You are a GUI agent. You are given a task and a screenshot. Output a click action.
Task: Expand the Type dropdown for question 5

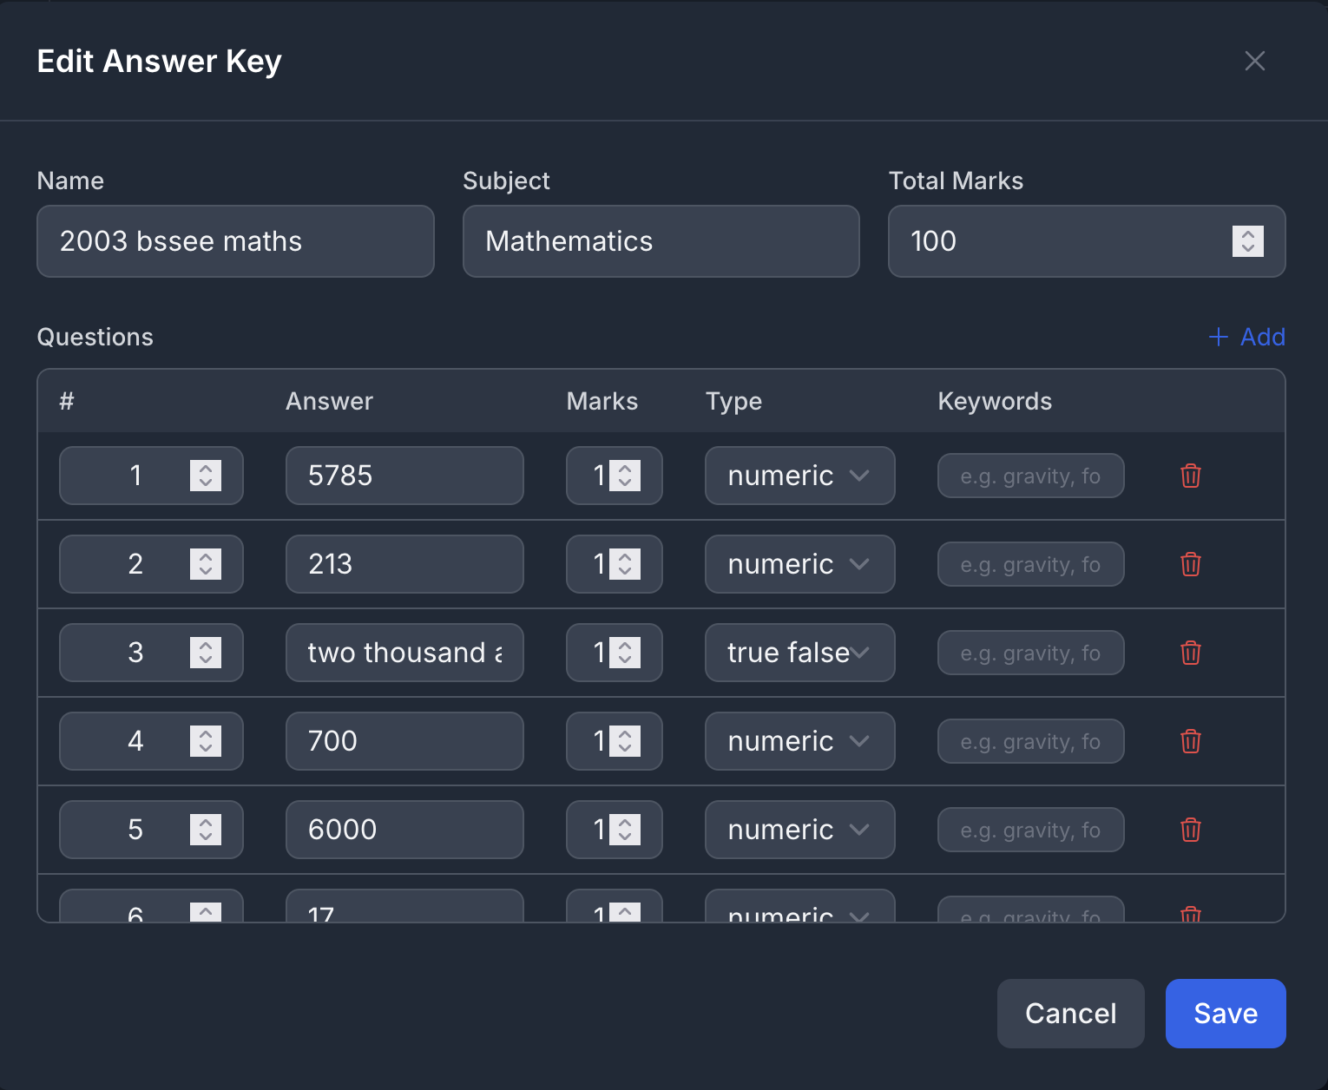tap(799, 830)
